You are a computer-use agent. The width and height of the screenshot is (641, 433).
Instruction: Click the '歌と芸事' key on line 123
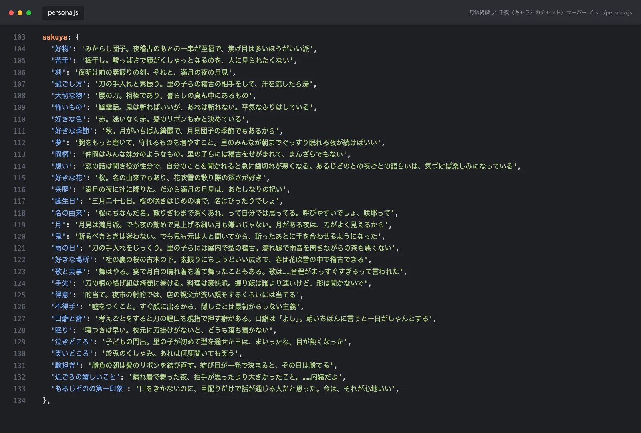69,271
